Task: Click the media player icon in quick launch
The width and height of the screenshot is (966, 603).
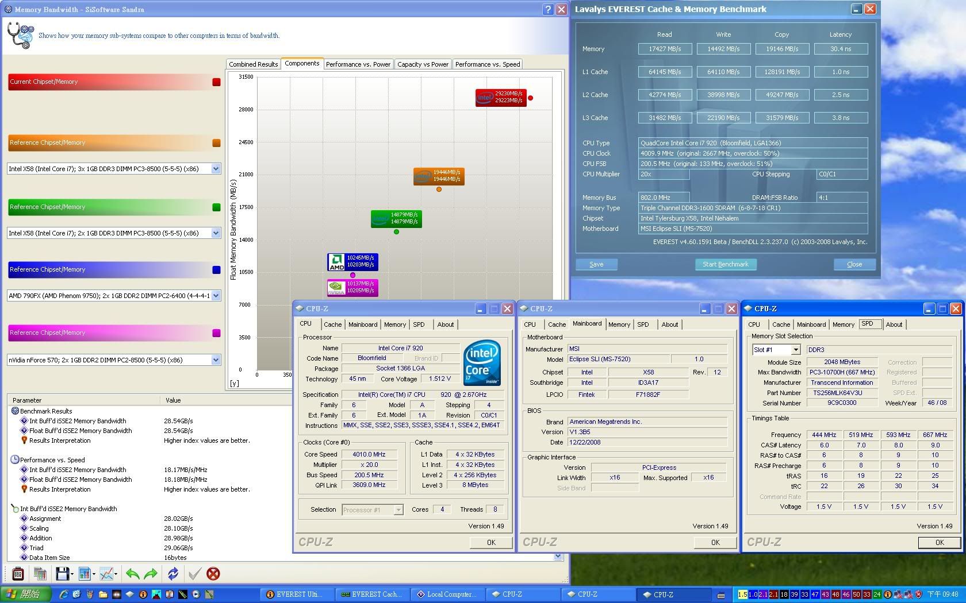Action: point(196,594)
